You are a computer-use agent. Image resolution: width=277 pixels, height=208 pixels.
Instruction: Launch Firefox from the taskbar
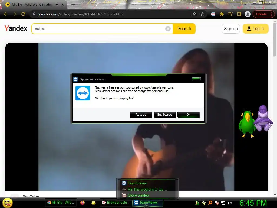tap(83, 203)
